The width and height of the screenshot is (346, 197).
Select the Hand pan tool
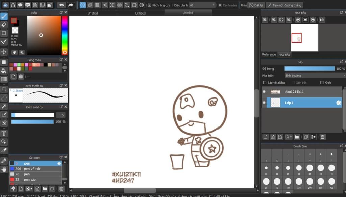coord(4,169)
